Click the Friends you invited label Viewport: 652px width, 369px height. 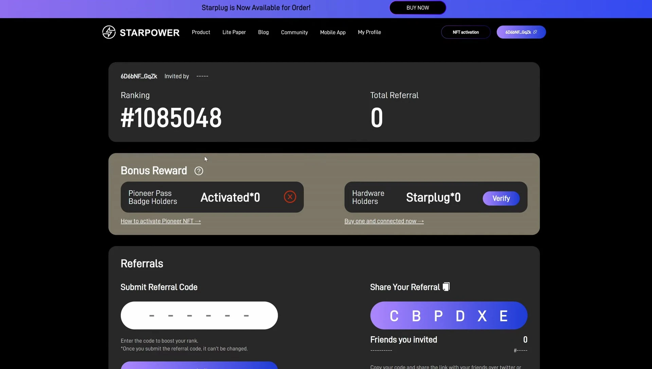403,340
